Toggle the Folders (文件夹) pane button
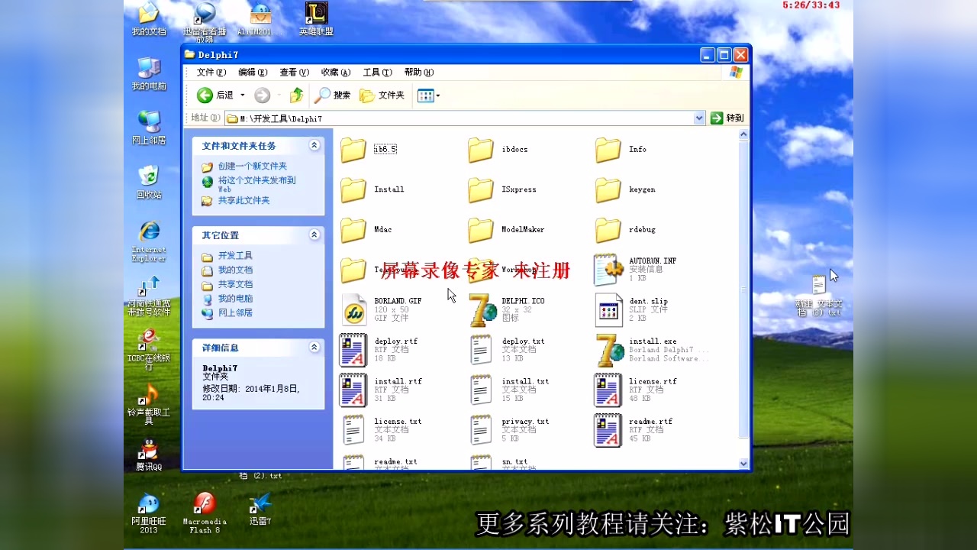The height and width of the screenshot is (550, 977). tap(382, 95)
